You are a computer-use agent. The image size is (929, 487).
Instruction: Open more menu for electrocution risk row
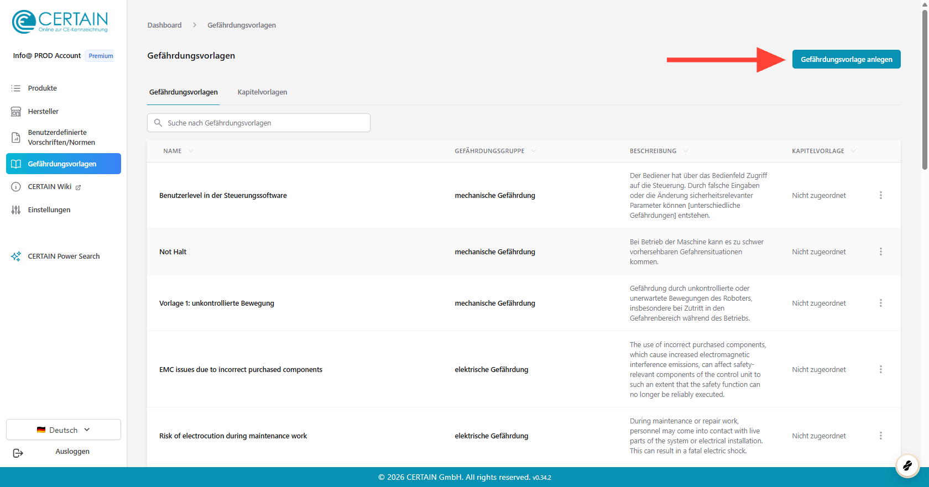pyautogui.click(x=881, y=436)
